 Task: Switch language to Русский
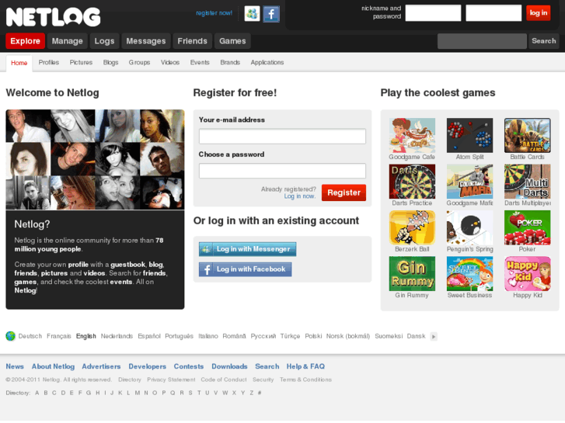click(x=263, y=336)
